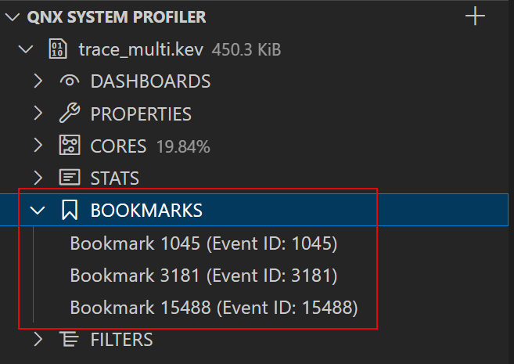Click the Filters lines icon
Viewport: 514px width, 364px height.
click(70, 339)
